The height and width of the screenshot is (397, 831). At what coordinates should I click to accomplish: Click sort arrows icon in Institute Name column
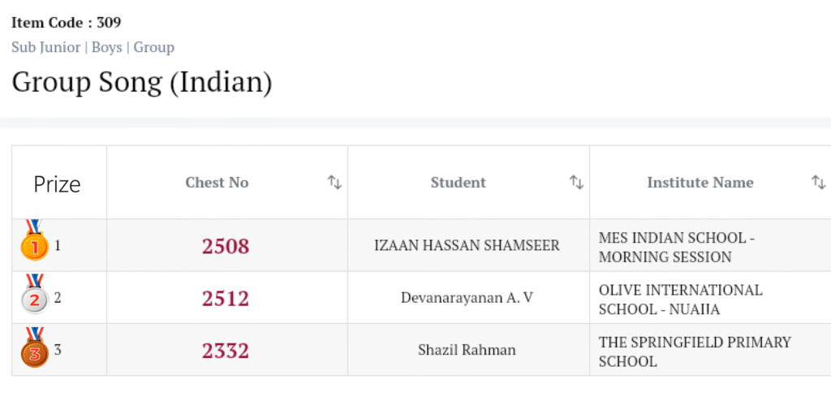(818, 183)
